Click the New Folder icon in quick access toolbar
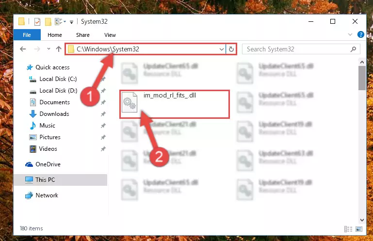 [x=48, y=22]
